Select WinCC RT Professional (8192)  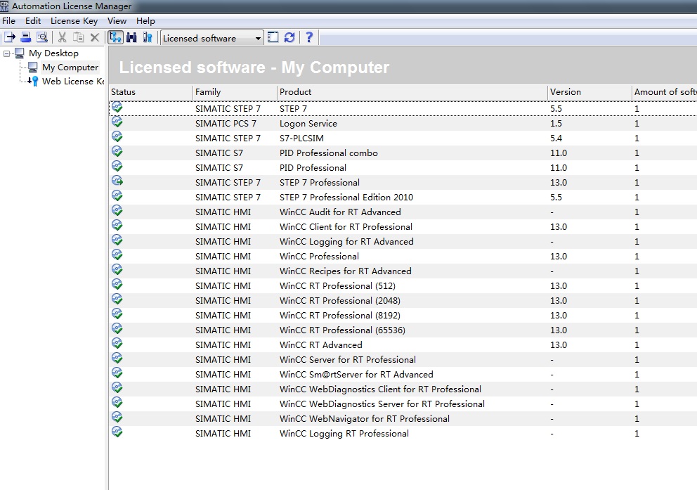pos(340,315)
